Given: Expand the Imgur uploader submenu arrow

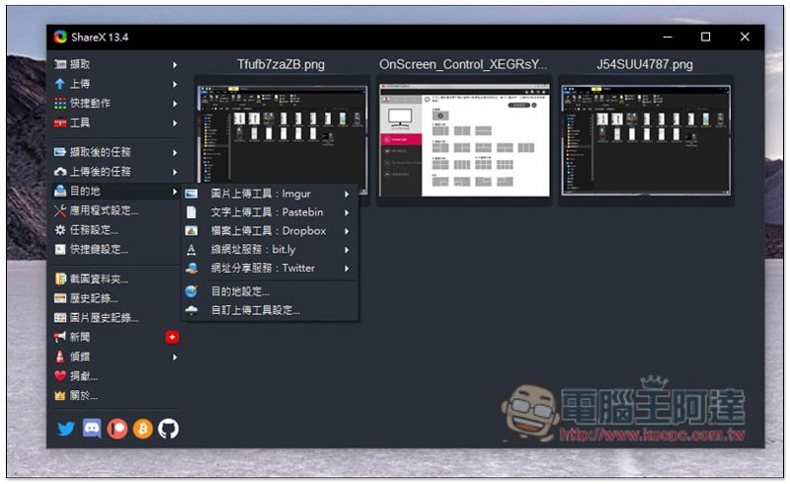Looking at the screenshot, I should 347,195.
